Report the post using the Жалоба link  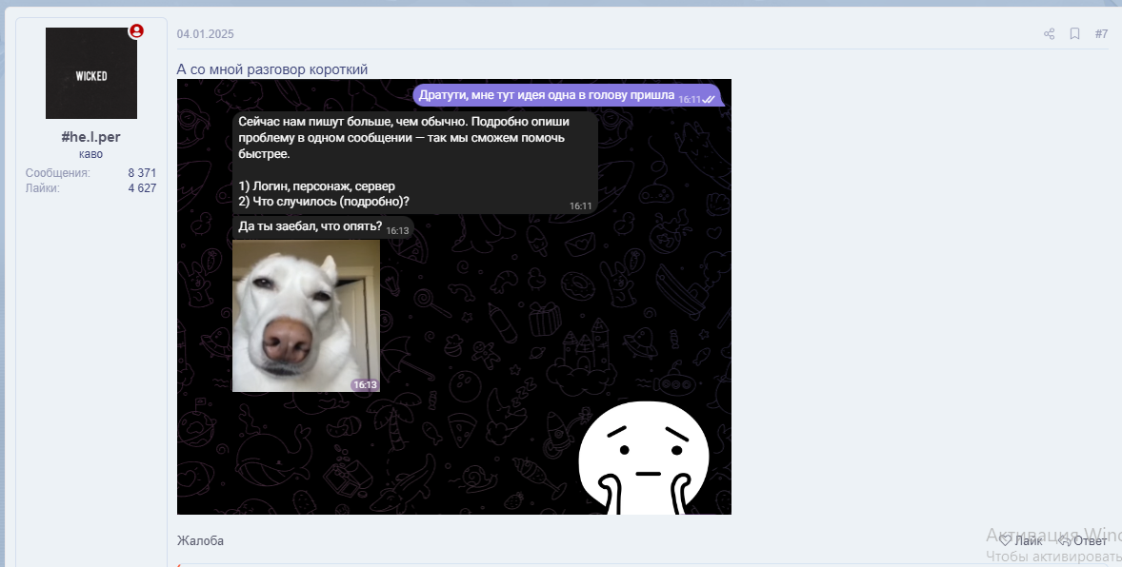198,540
